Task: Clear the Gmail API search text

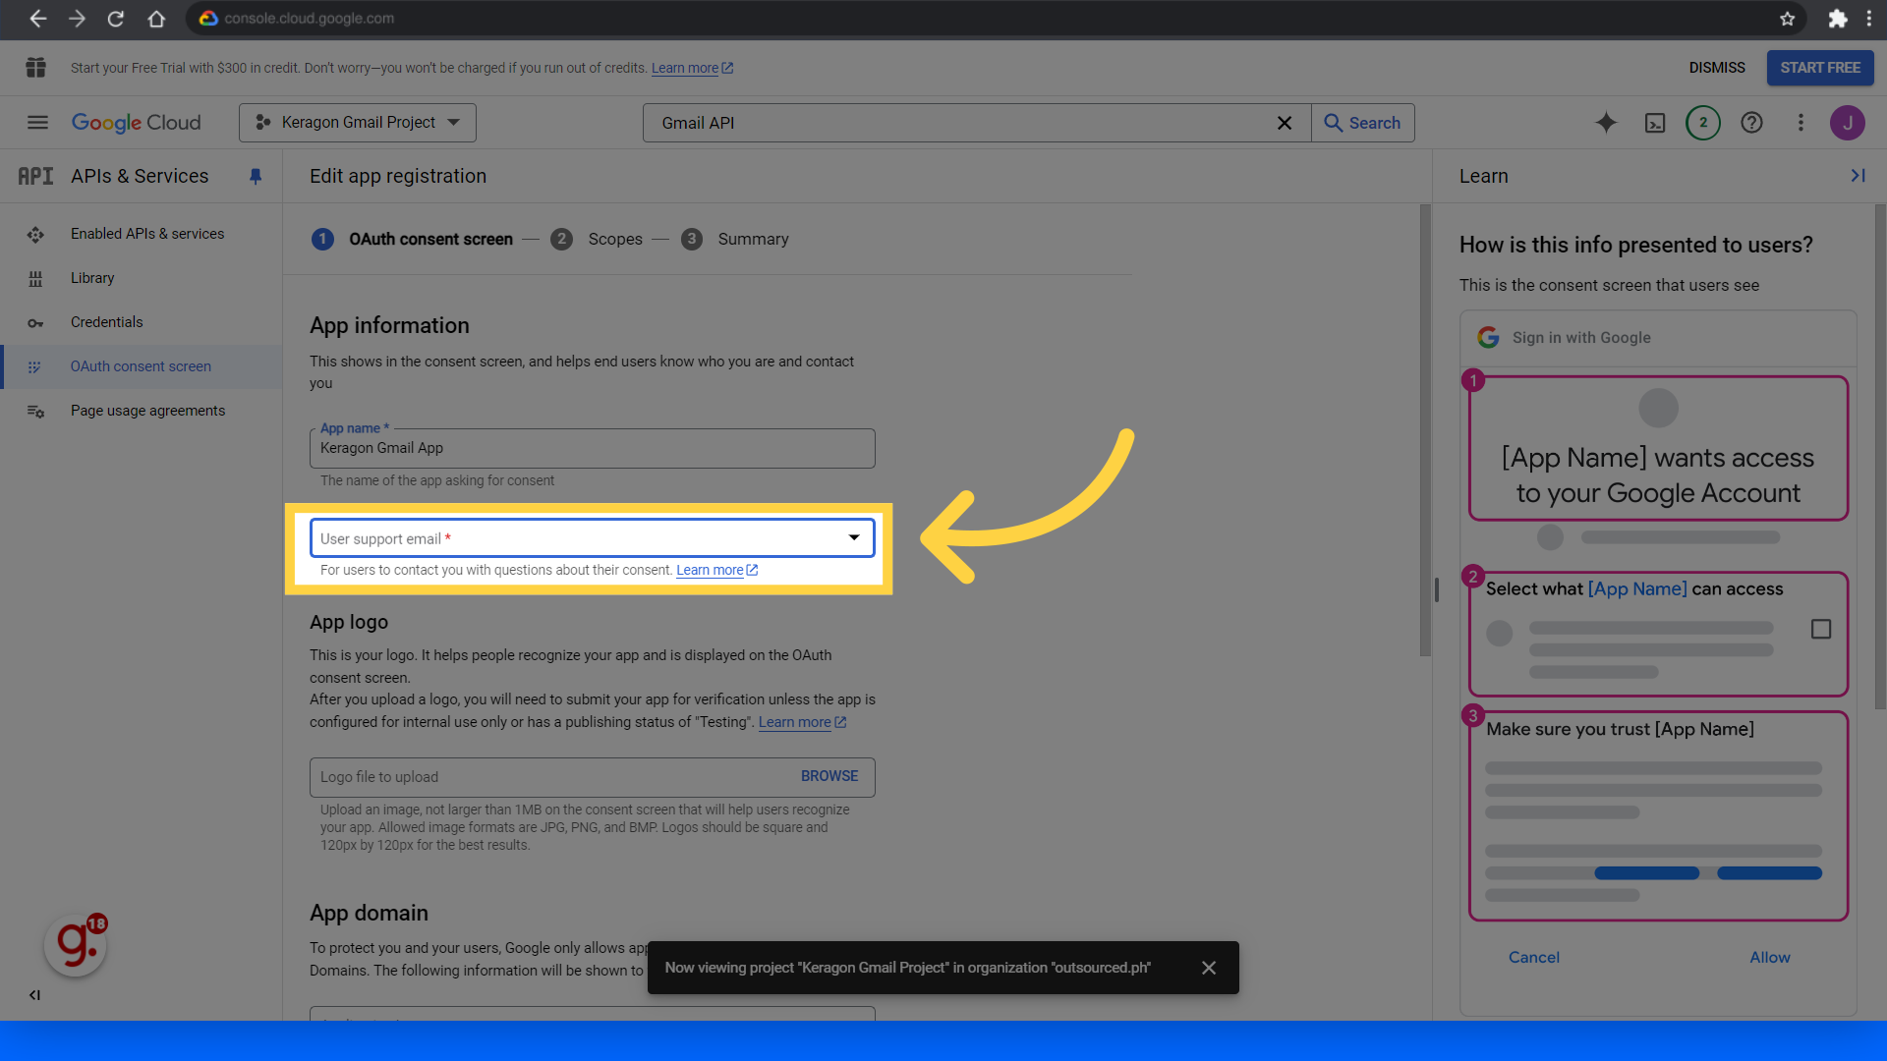Action: 1284,123
